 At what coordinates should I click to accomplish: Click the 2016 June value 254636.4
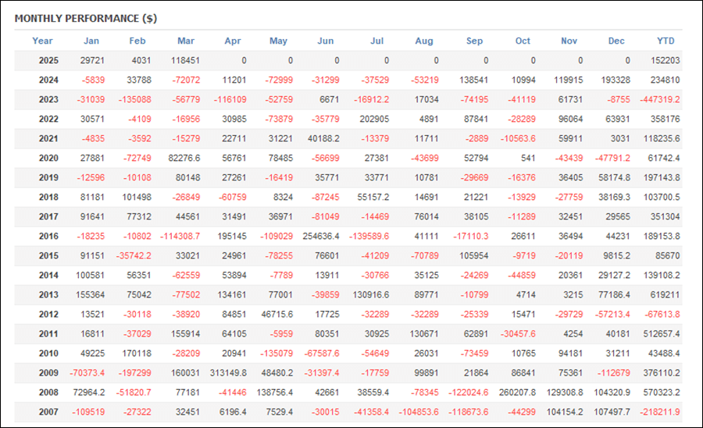[321, 236]
